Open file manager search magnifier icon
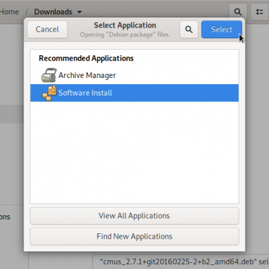The width and height of the screenshot is (269, 269). pos(237,11)
